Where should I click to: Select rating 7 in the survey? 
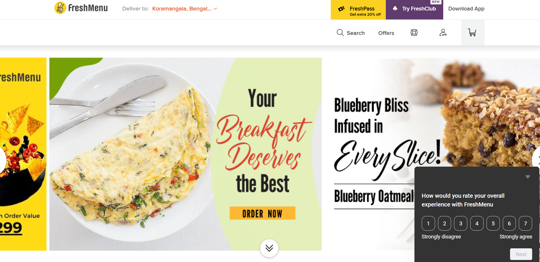(x=525, y=223)
